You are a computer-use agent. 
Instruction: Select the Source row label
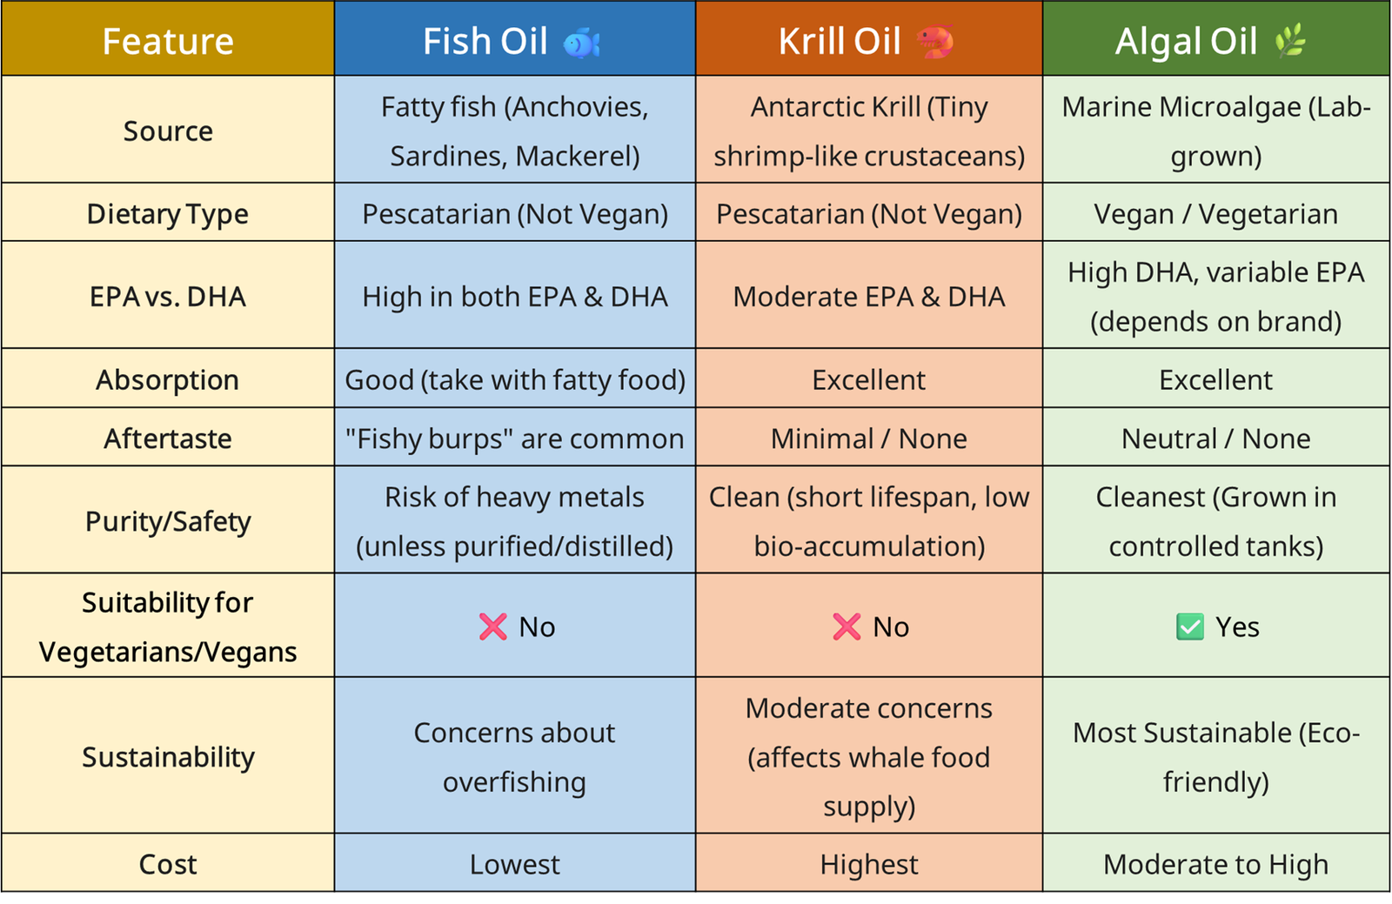pos(168,131)
